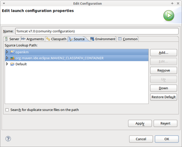Viewport: 182px width, 147px height.
Task: Click the Default folder icon
Action: click(x=12, y=64)
